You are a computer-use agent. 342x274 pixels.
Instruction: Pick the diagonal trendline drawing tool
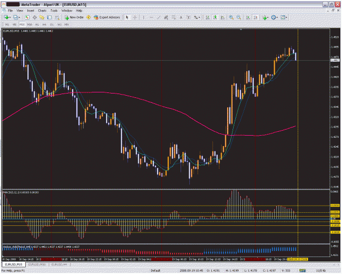tap(159, 18)
